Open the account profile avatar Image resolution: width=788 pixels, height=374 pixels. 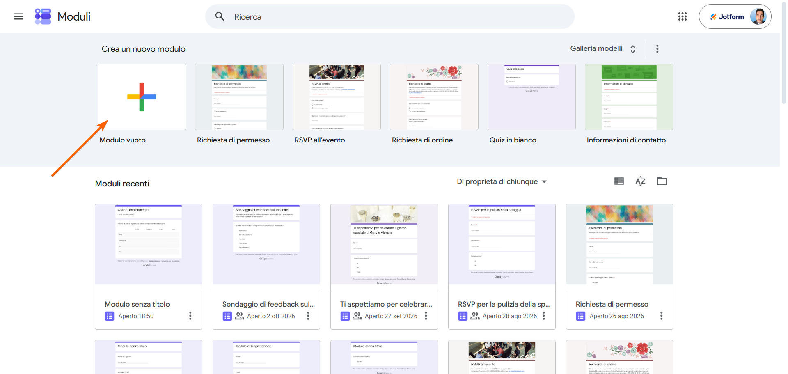758,16
